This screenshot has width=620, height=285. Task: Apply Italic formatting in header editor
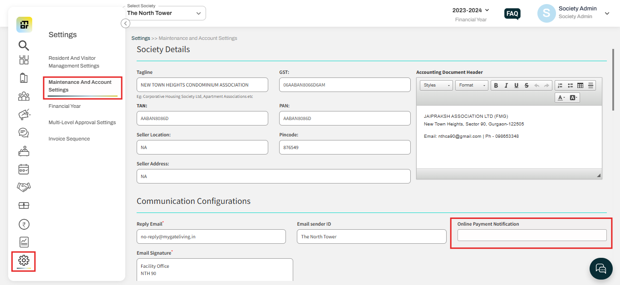tap(506, 85)
